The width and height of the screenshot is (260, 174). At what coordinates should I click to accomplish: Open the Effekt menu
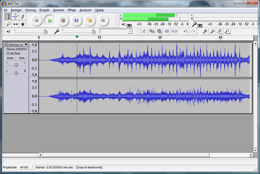point(72,10)
